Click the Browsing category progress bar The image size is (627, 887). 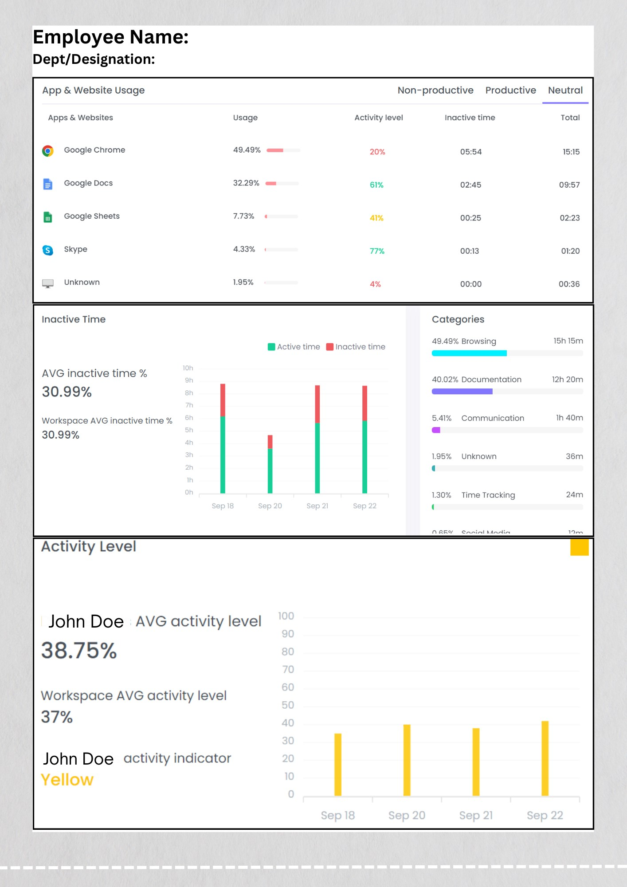[x=507, y=353]
